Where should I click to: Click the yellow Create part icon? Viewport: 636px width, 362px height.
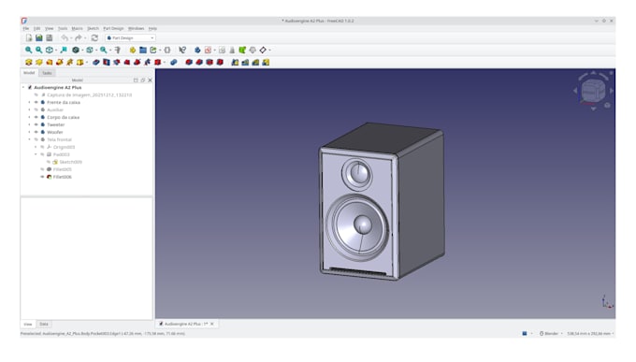pos(133,50)
